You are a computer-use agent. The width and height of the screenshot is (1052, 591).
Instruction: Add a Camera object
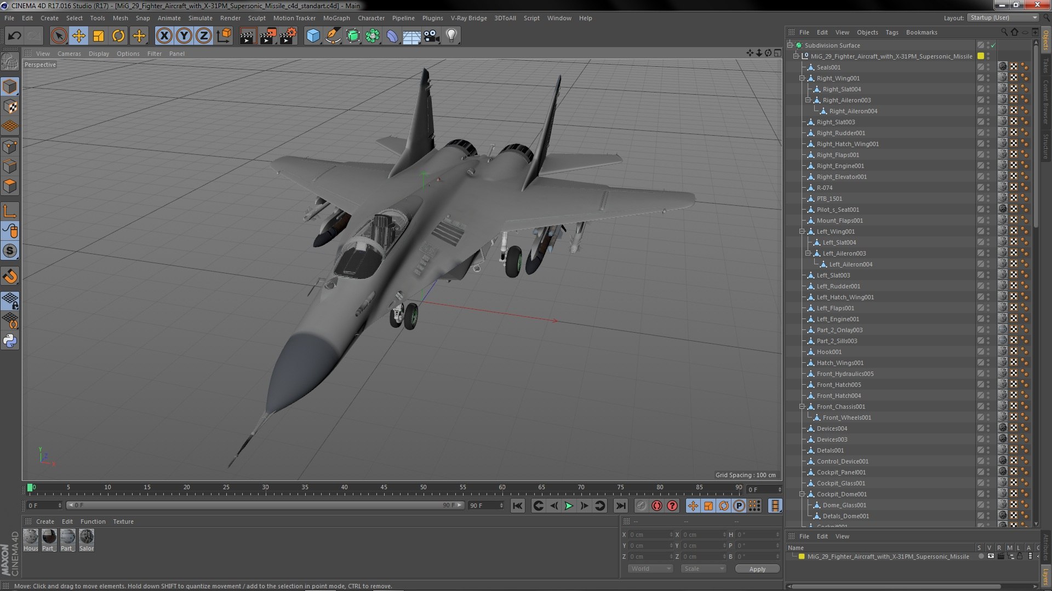[431, 36]
